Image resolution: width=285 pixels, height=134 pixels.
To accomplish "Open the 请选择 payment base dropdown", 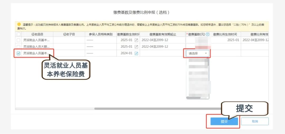I will [196, 53].
